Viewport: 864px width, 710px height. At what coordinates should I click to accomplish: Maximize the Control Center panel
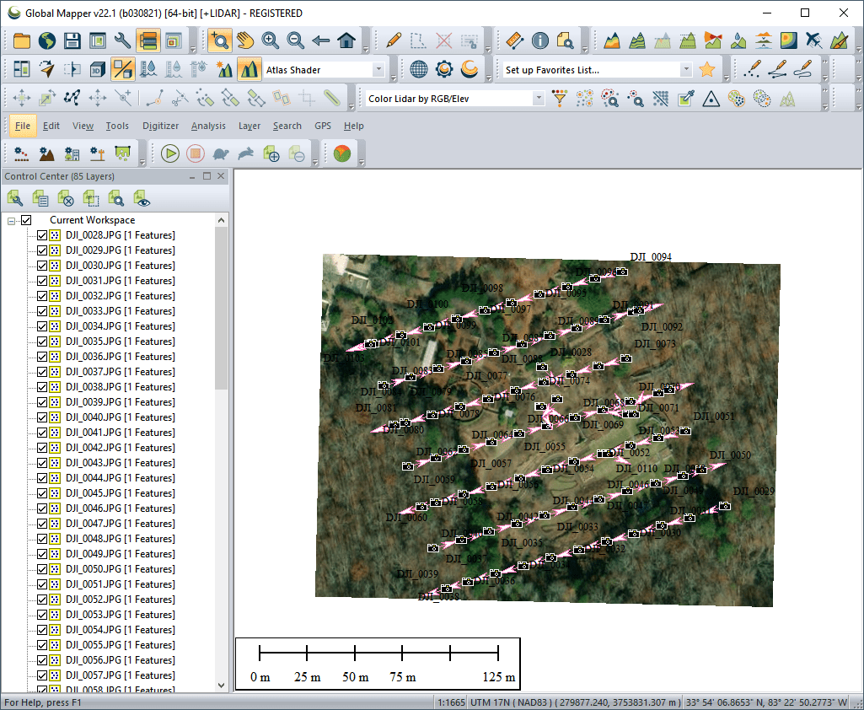click(x=207, y=176)
